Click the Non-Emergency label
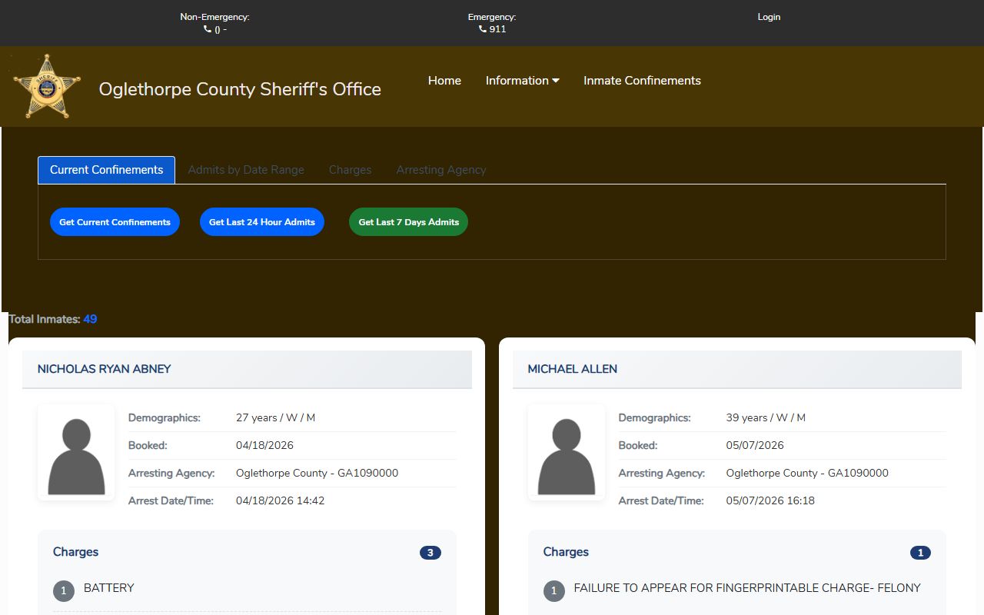Viewport: 984px width, 615px height. click(215, 17)
